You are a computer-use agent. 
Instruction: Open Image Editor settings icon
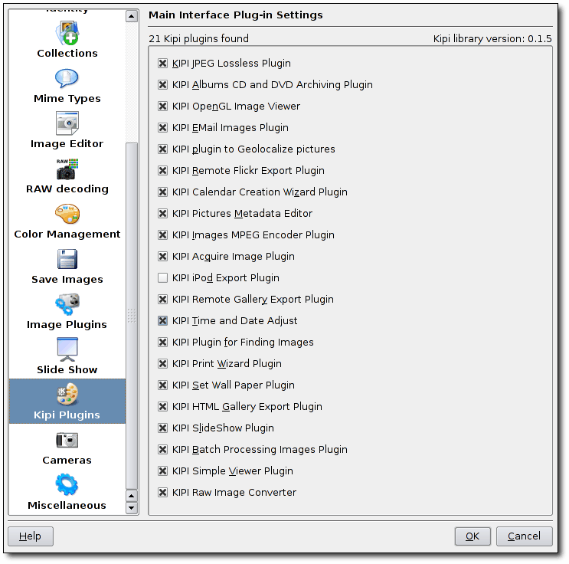(67, 124)
